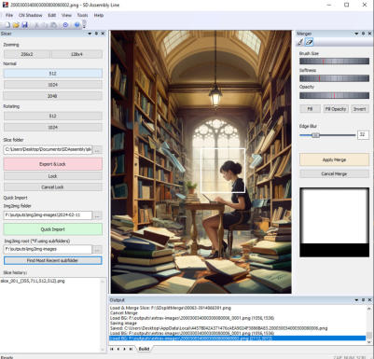Click the save disk toolbar icon
Screen dimensions: 374x359
coord(24,25)
